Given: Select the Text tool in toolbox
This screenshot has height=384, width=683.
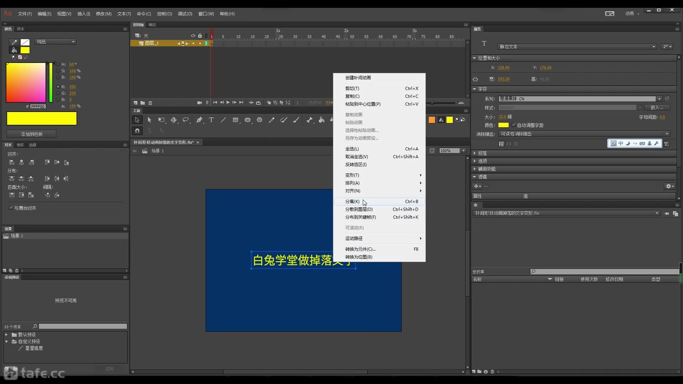Looking at the screenshot, I should [x=211, y=120].
